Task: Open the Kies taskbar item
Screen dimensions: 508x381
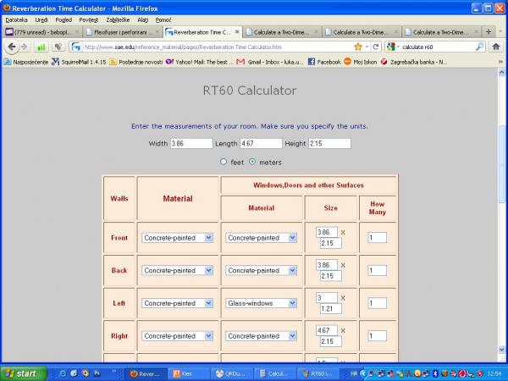Action: coord(186,373)
